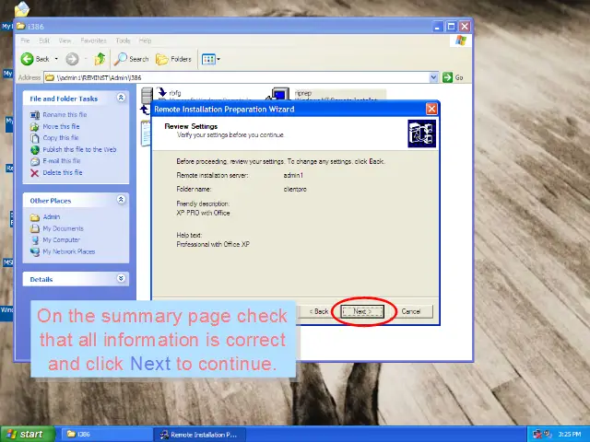Screen dimensions: 590x442
Task: Open My Network Places link
Action: click(69, 251)
